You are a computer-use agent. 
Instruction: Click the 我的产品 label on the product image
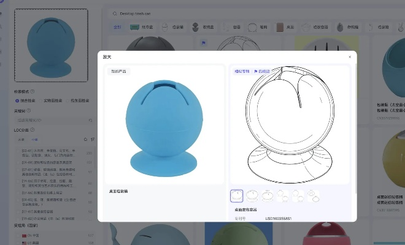pos(117,71)
